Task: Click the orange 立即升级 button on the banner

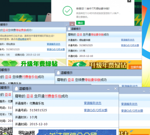Action: [136, 67]
